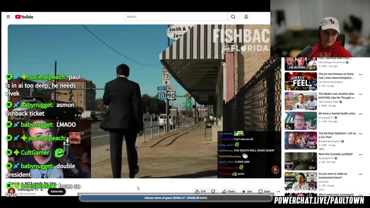Subscribe to Asmongold TV channel

(57, 192)
